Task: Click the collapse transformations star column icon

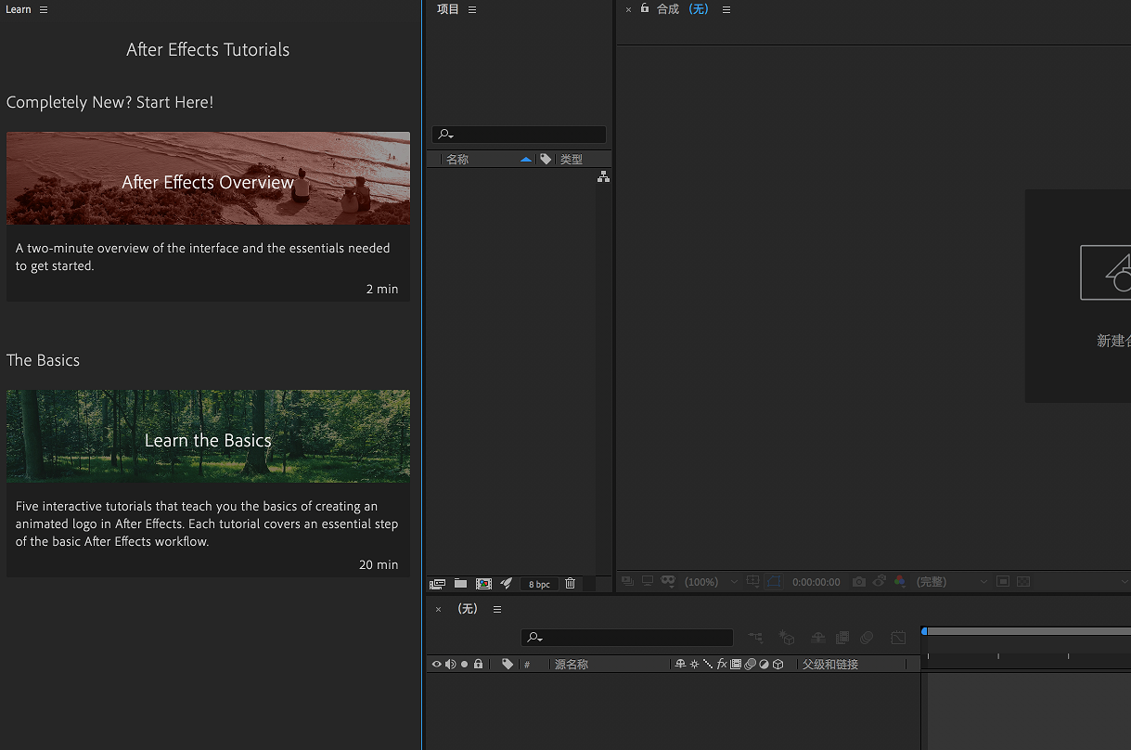Action: 694,665
